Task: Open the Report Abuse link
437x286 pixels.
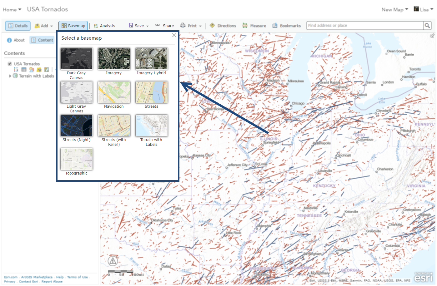Action: click(x=52, y=282)
